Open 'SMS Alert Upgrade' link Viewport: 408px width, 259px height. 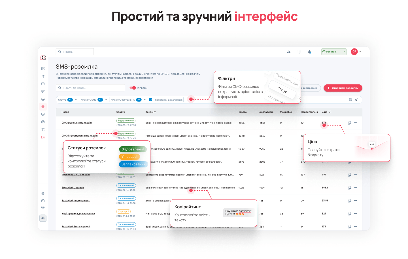pos(73,188)
